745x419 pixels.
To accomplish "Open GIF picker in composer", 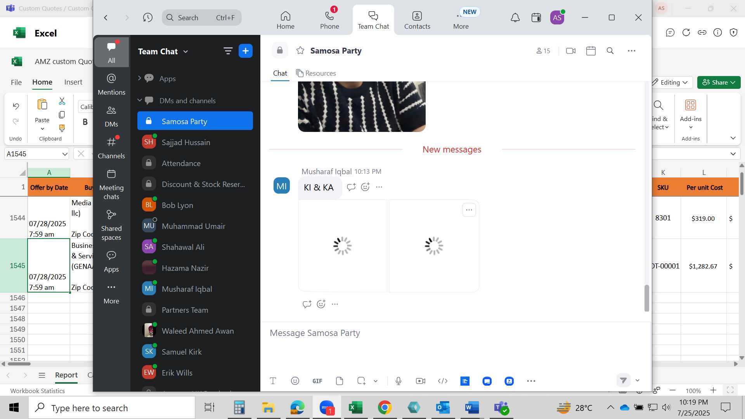I will (317, 381).
